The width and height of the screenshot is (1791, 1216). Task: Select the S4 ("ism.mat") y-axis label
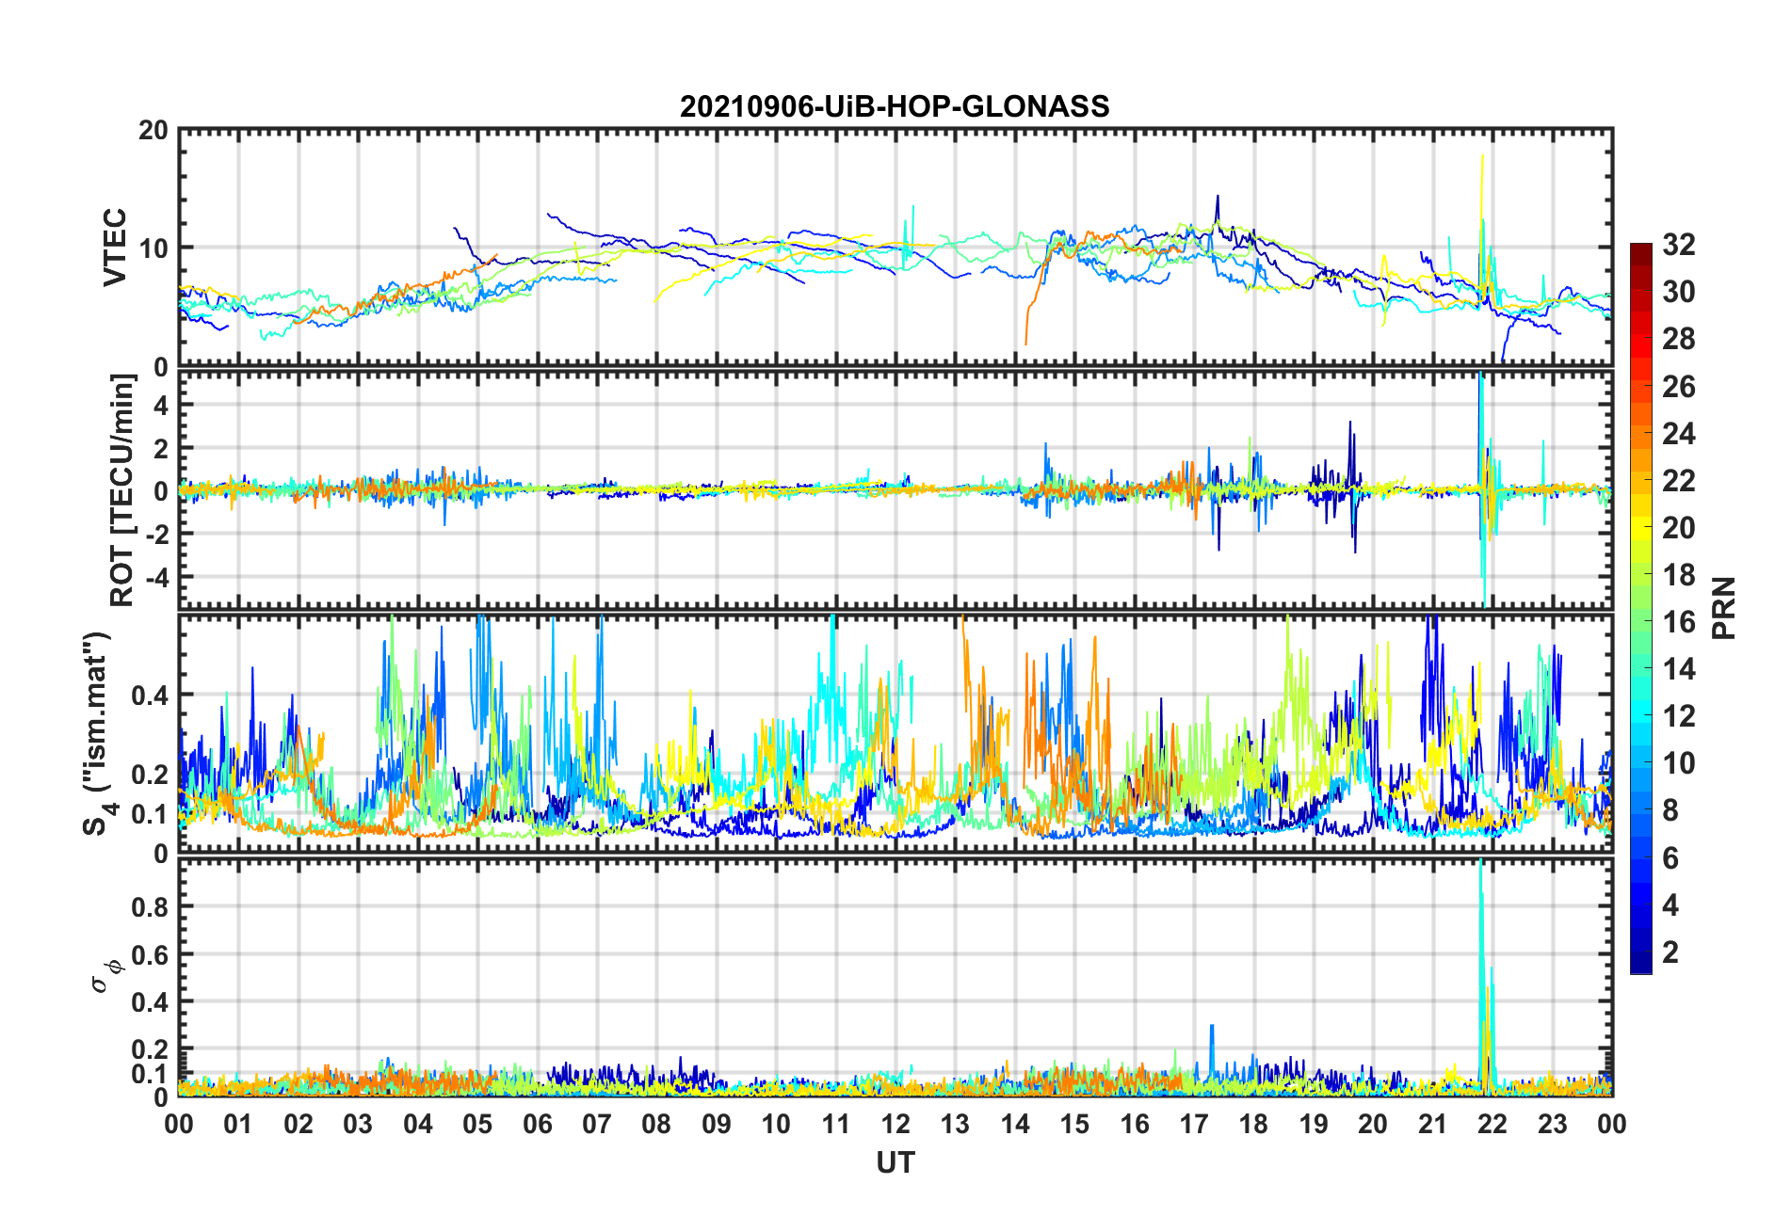[x=99, y=733]
